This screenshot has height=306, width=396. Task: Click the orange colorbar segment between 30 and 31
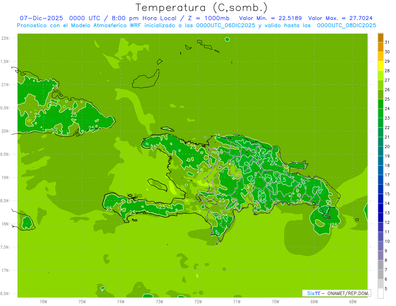click(380, 47)
